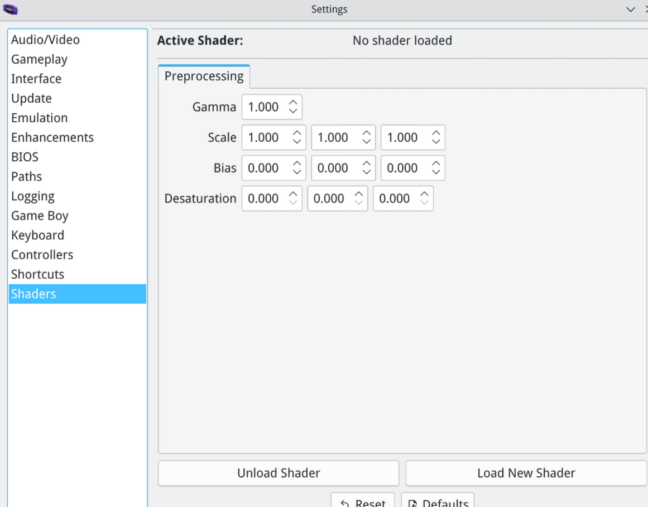
Task: Select the BIOS category
Action: click(x=77, y=157)
